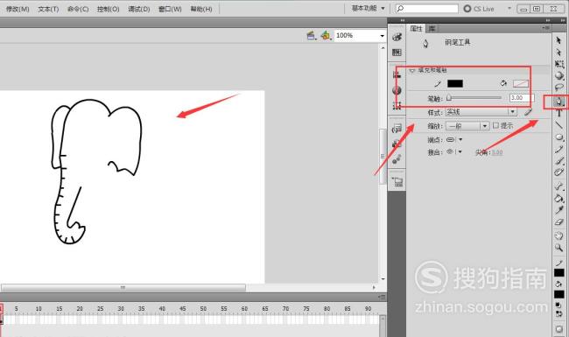
Task: Select the Brush tool
Action: [x=558, y=161]
